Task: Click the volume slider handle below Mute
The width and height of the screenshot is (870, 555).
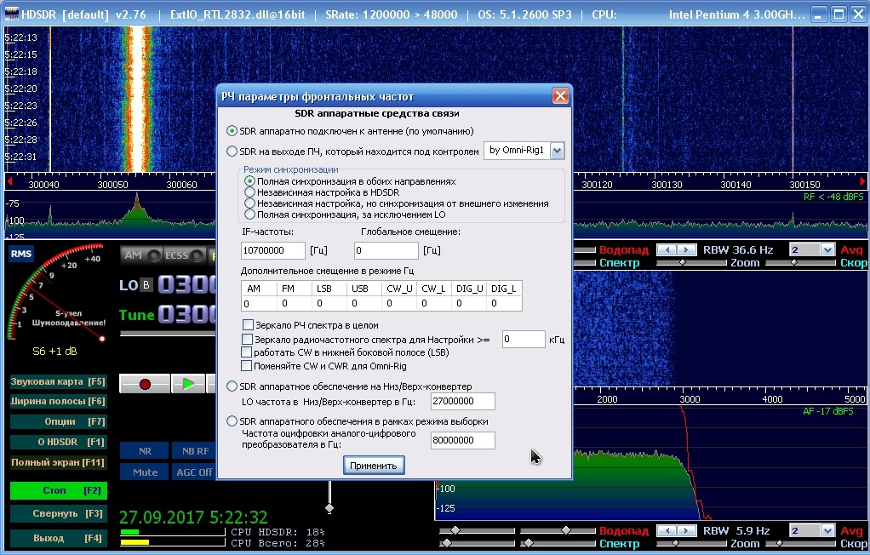Action: tap(329, 508)
